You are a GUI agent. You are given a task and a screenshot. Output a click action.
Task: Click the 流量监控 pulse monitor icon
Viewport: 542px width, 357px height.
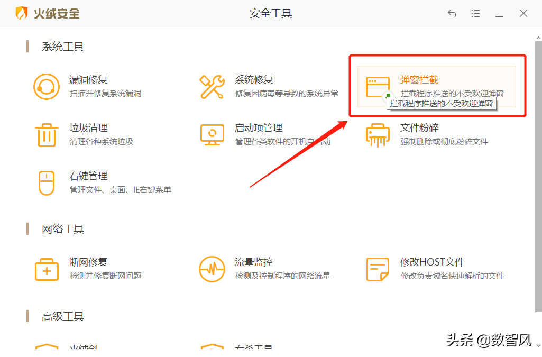pos(212,269)
